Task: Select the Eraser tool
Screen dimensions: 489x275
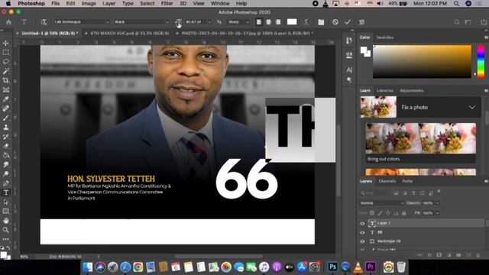Action: 5,146
